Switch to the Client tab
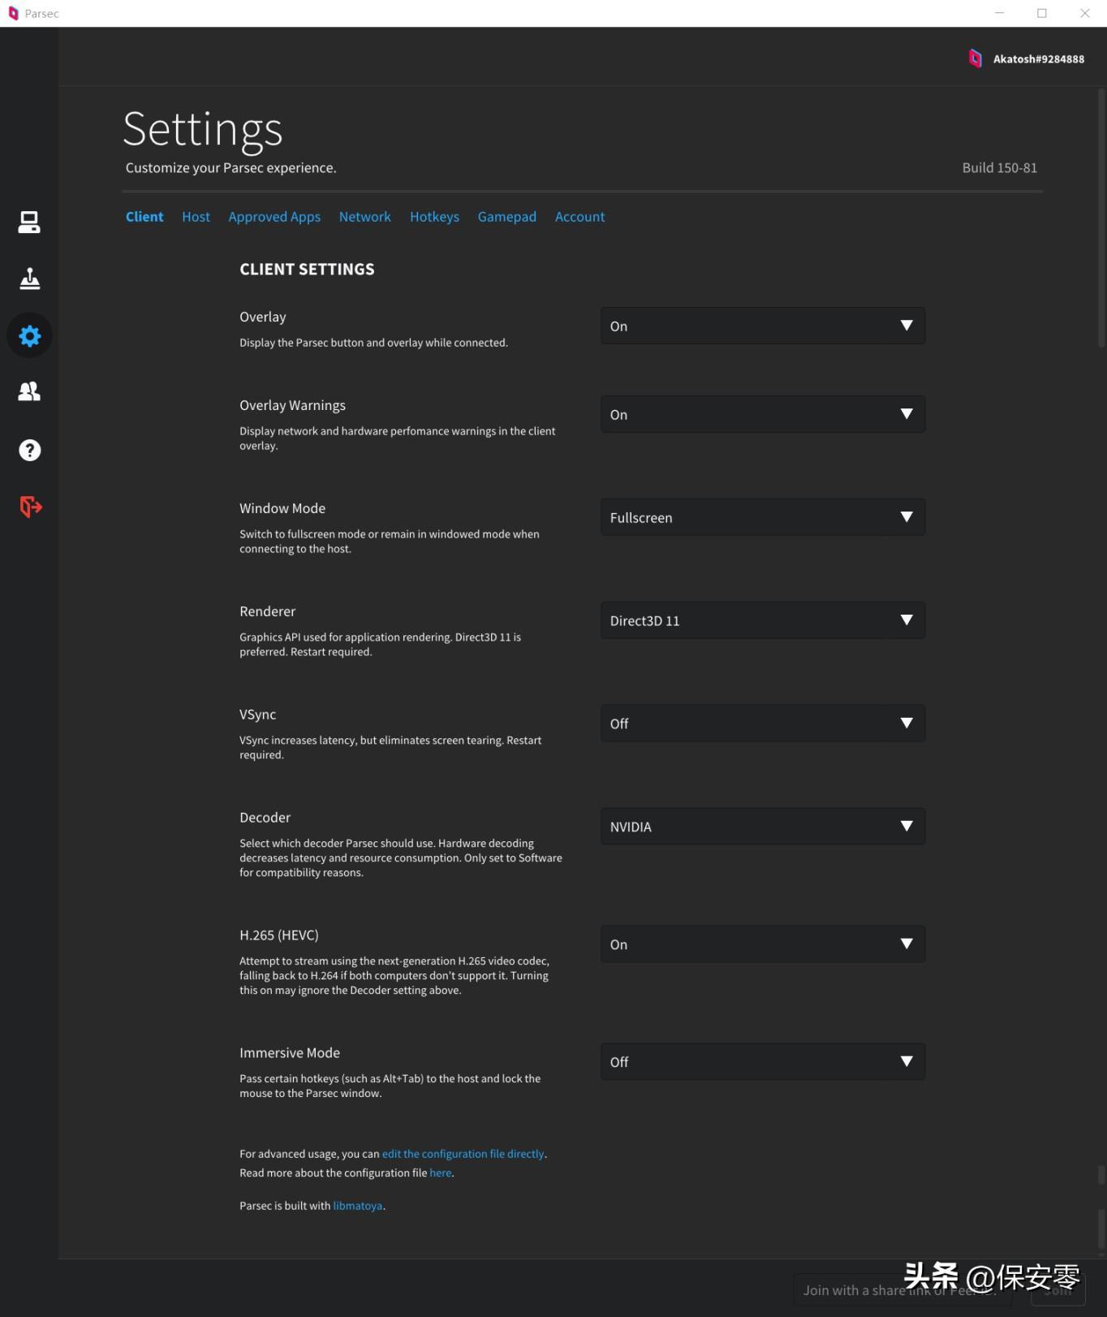Image resolution: width=1107 pixels, height=1317 pixels. tap(144, 217)
